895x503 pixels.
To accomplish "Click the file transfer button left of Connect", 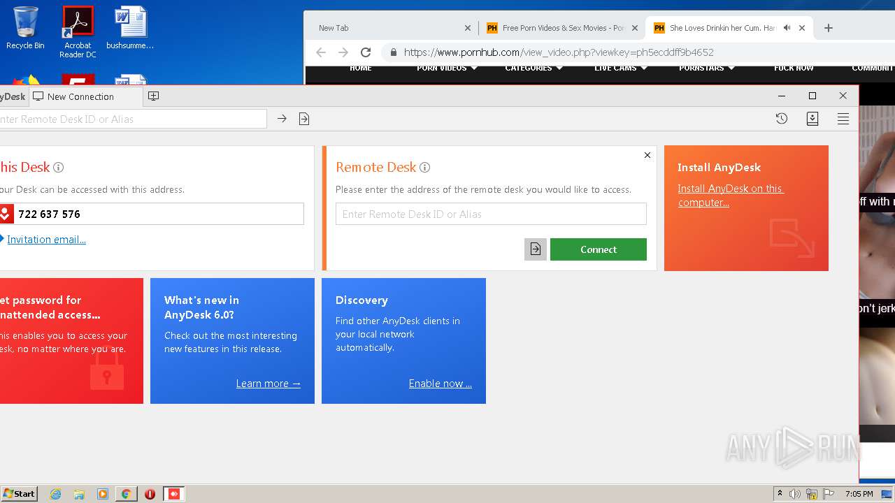I will click(536, 249).
